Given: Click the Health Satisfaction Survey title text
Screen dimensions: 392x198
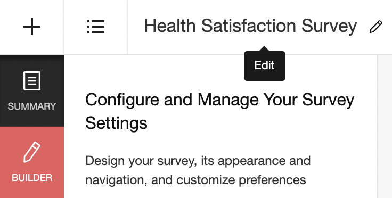Looking at the screenshot, I should pos(250,27).
